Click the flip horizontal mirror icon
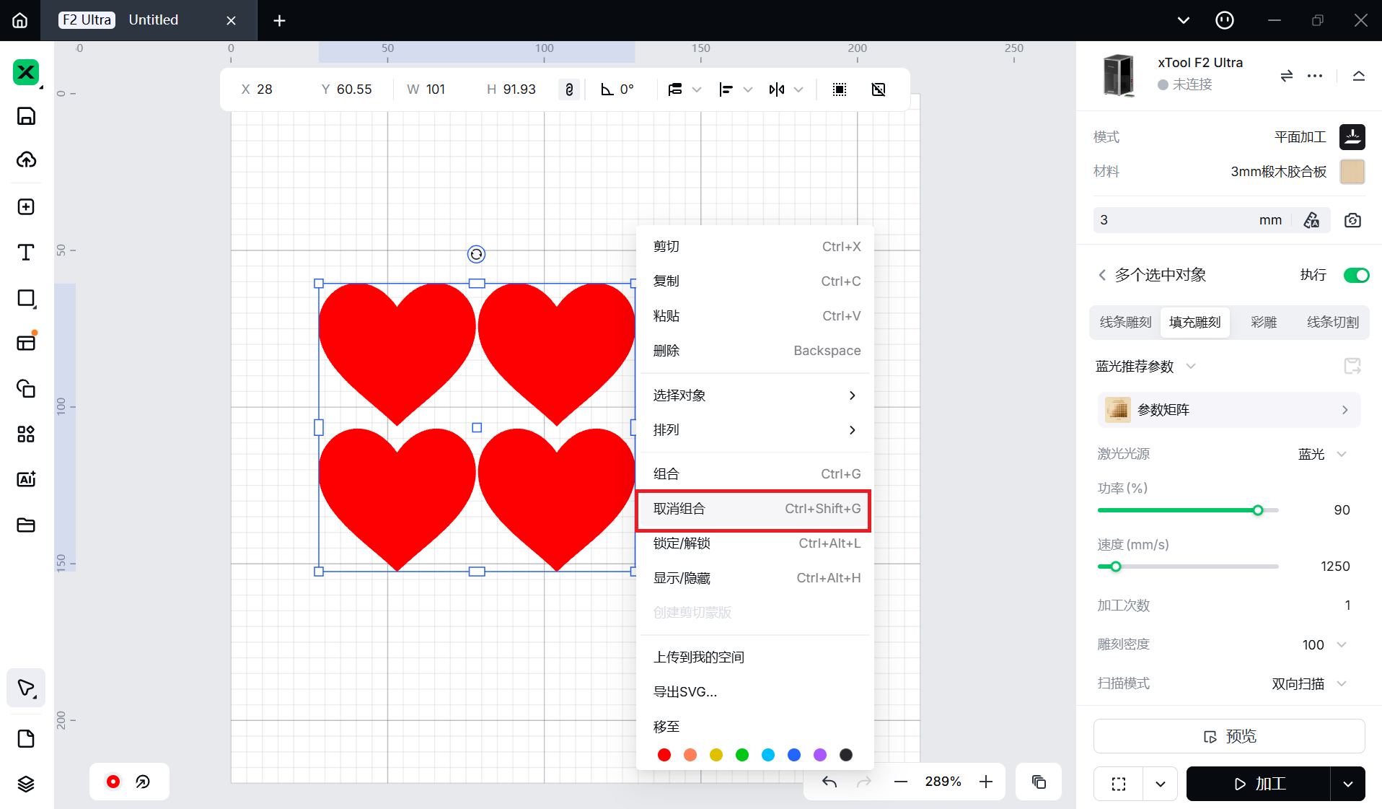This screenshot has height=809, width=1382. (777, 89)
